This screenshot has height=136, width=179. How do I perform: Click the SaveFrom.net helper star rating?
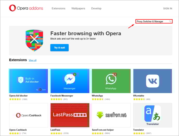98,133
